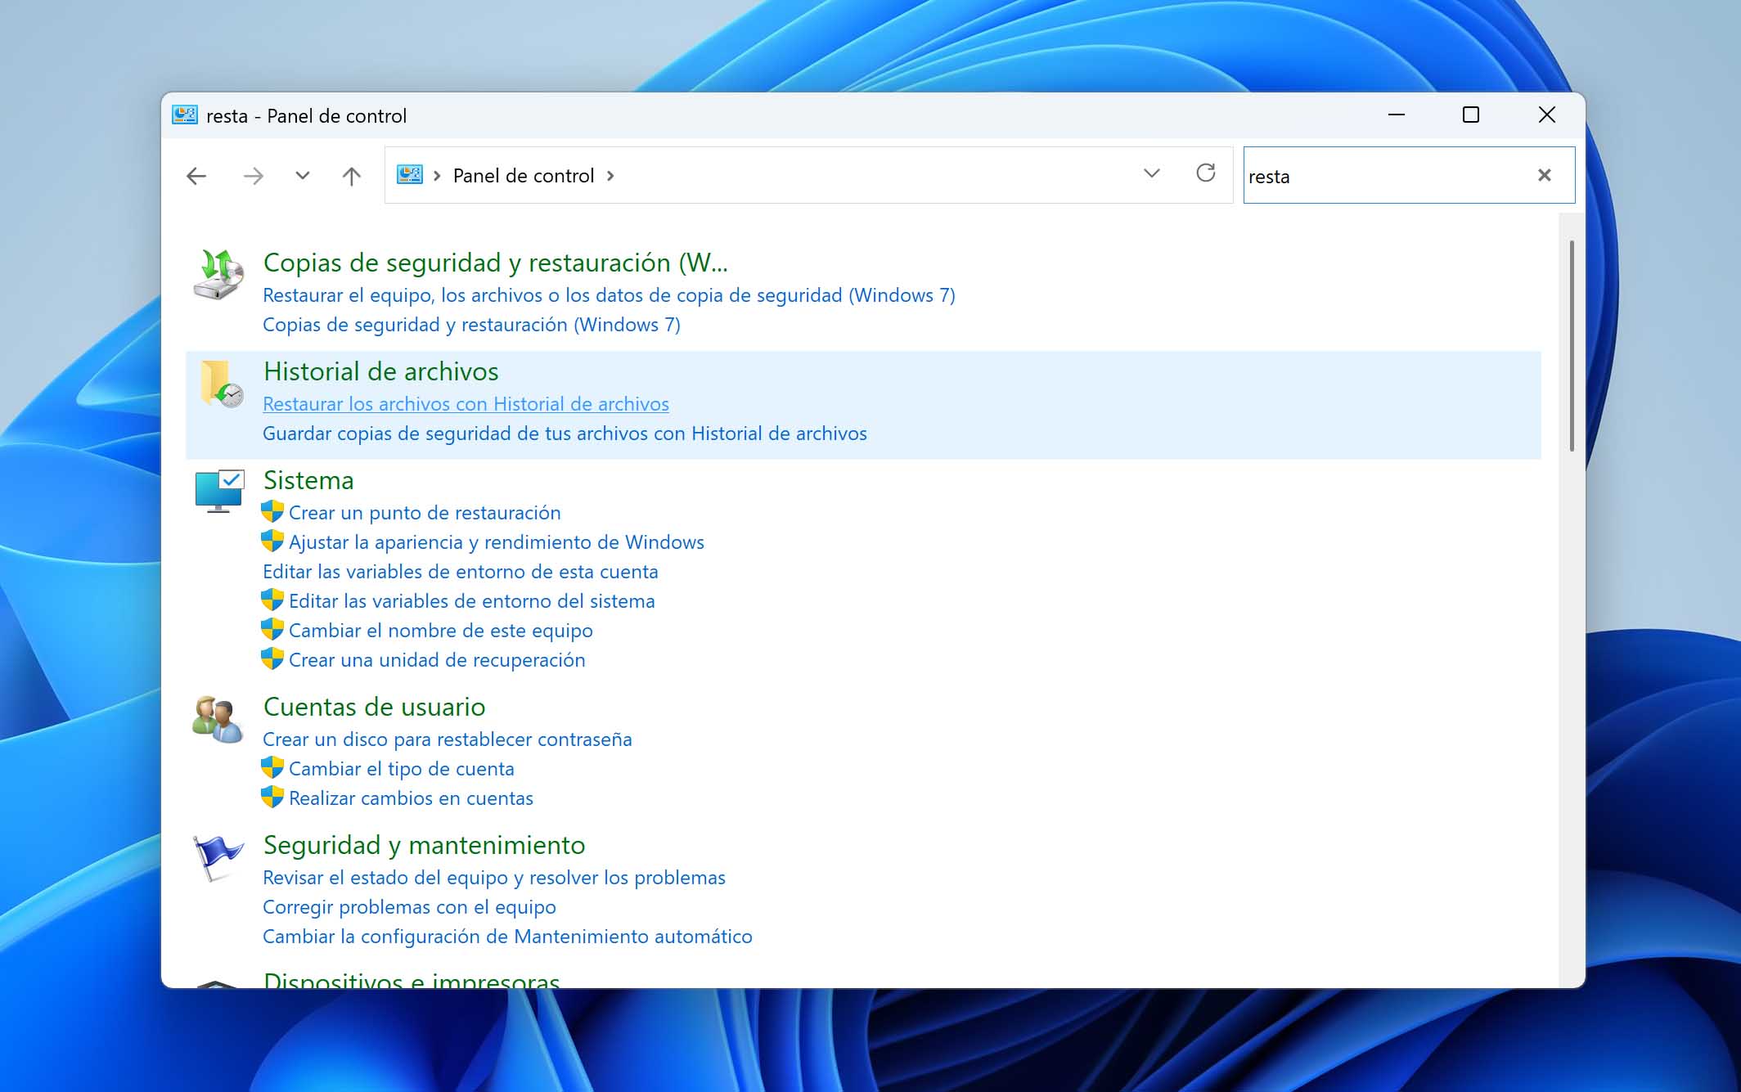Go back with the back arrow
This screenshot has width=1741, height=1092.
196,176
